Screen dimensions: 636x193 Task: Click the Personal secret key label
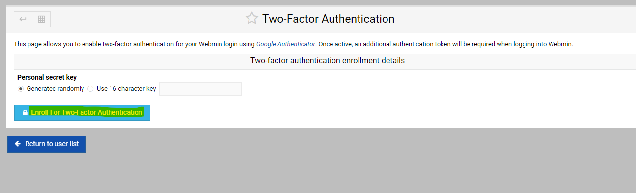click(47, 77)
